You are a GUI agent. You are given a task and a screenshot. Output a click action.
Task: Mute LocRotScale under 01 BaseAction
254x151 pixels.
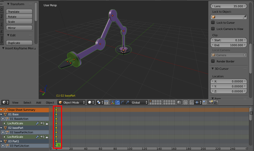coord(42,123)
